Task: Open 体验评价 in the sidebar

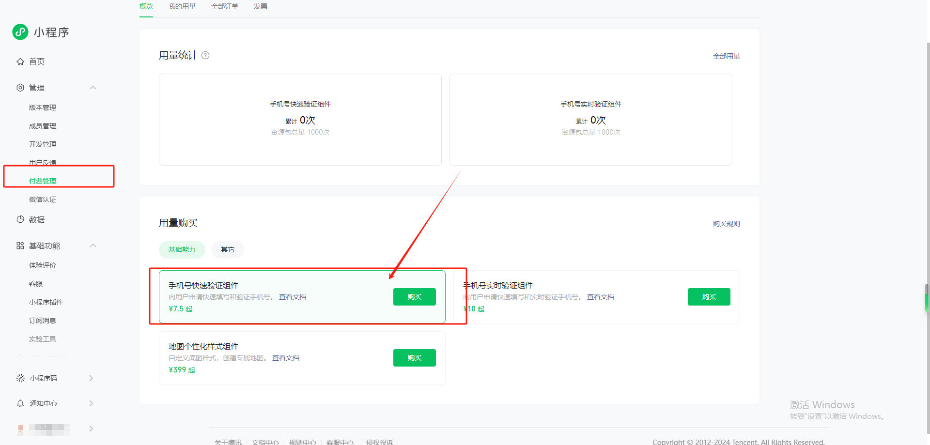Action: pyautogui.click(x=43, y=265)
